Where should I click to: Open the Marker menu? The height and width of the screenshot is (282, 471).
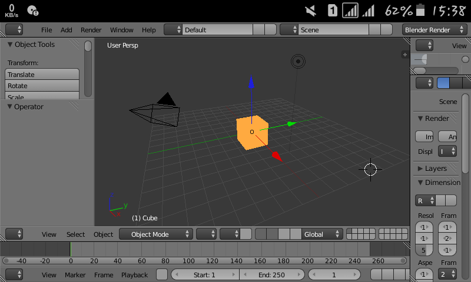(75, 275)
